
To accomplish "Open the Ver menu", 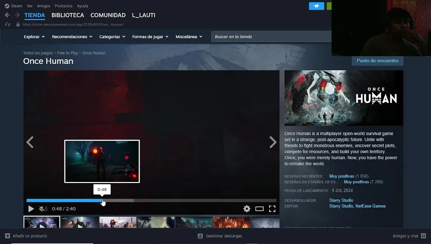I will point(29,6).
